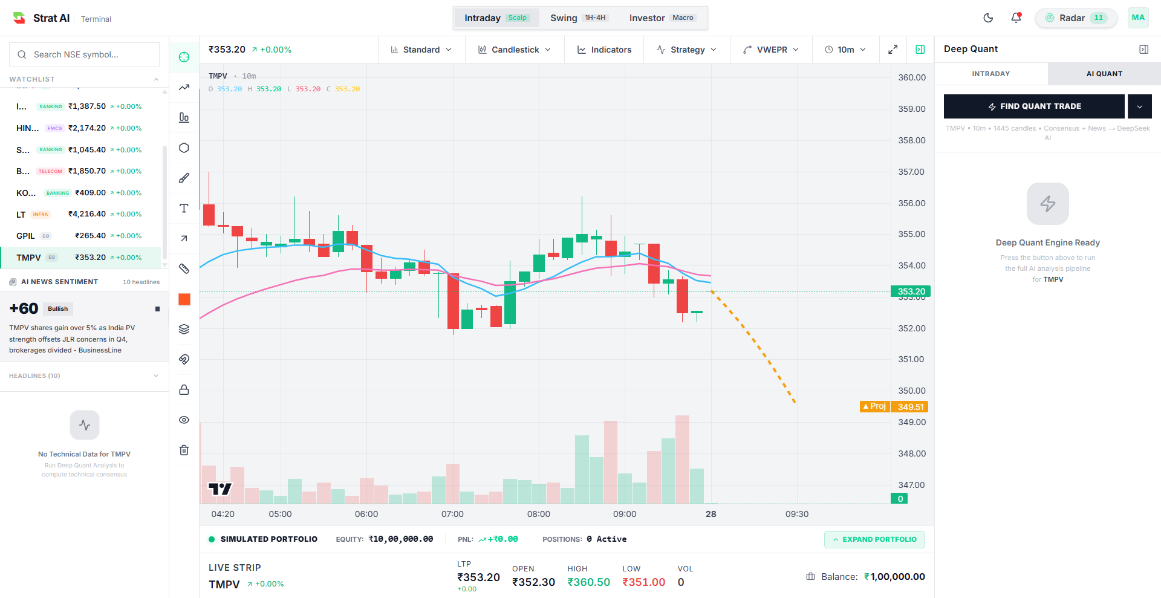Select the arrow drawing tool
The height and width of the screenshot is (598, 1161).
[184, 238]
